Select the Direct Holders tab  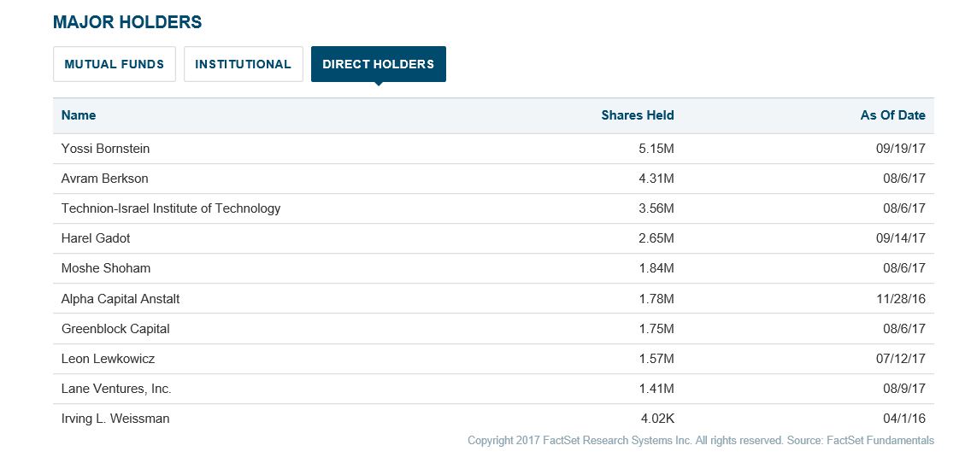378,64
